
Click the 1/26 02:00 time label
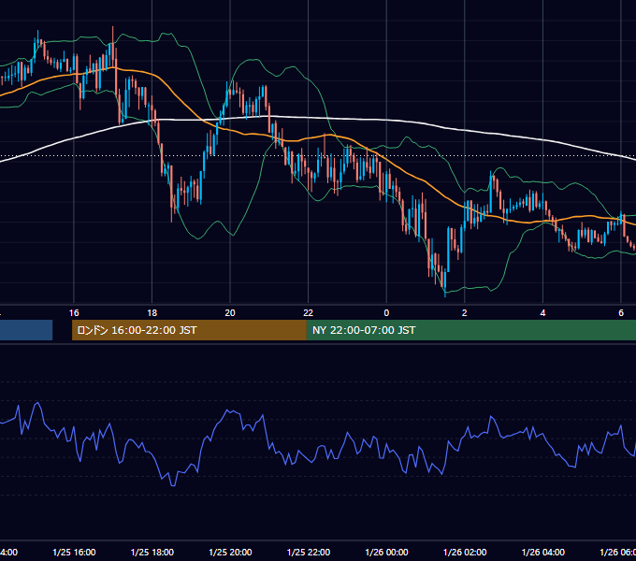[465, 552]
